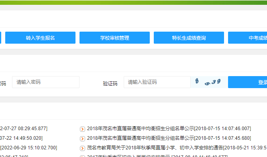Image resolution: width=267 pixels, height=157 pixels.
Task: Open the 特长生成绩查询 page
Action: click(189, 38)
